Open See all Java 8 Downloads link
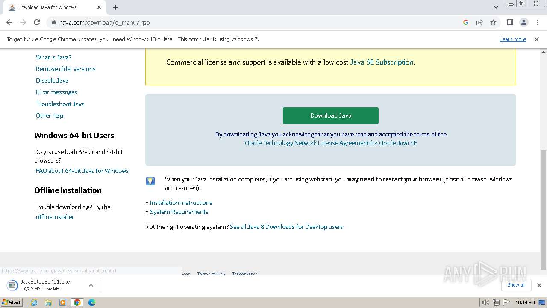This screenshot has height=308, width=547. click(287, 227)
